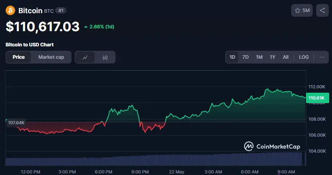Click the Bitcoin name heading
The height and width of the screenshot is (175, 332).
coord(30,11)
